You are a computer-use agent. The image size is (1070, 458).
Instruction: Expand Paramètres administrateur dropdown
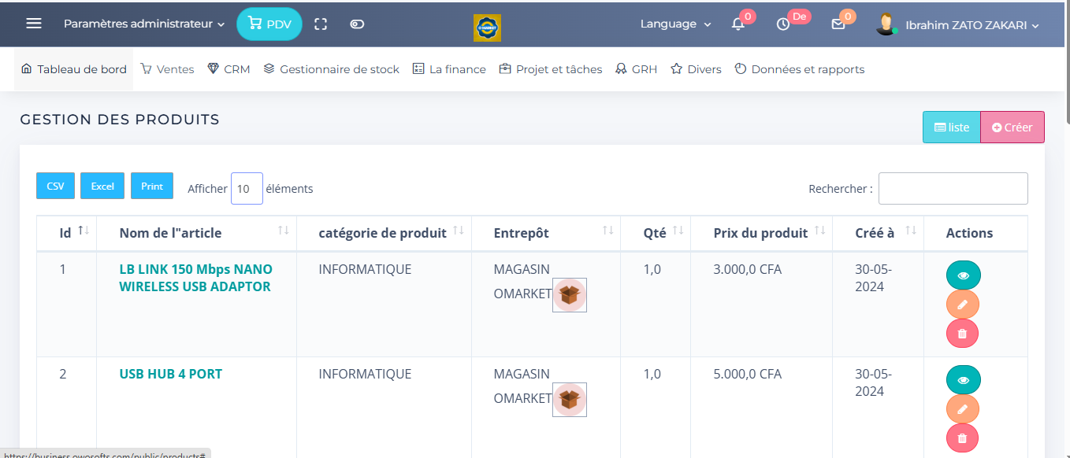pos(144,24)
